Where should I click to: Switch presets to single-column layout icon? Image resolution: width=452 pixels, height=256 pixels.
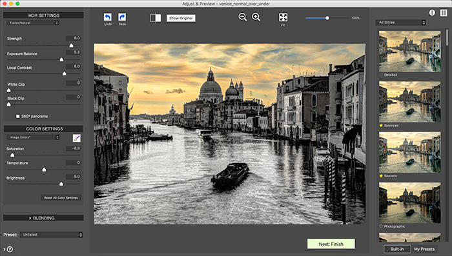coord(432,13)
